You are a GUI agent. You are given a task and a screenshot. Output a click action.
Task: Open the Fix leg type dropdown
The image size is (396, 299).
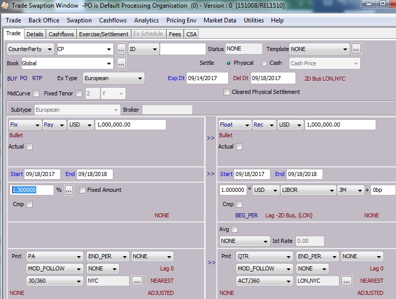(x=25, y=124)
